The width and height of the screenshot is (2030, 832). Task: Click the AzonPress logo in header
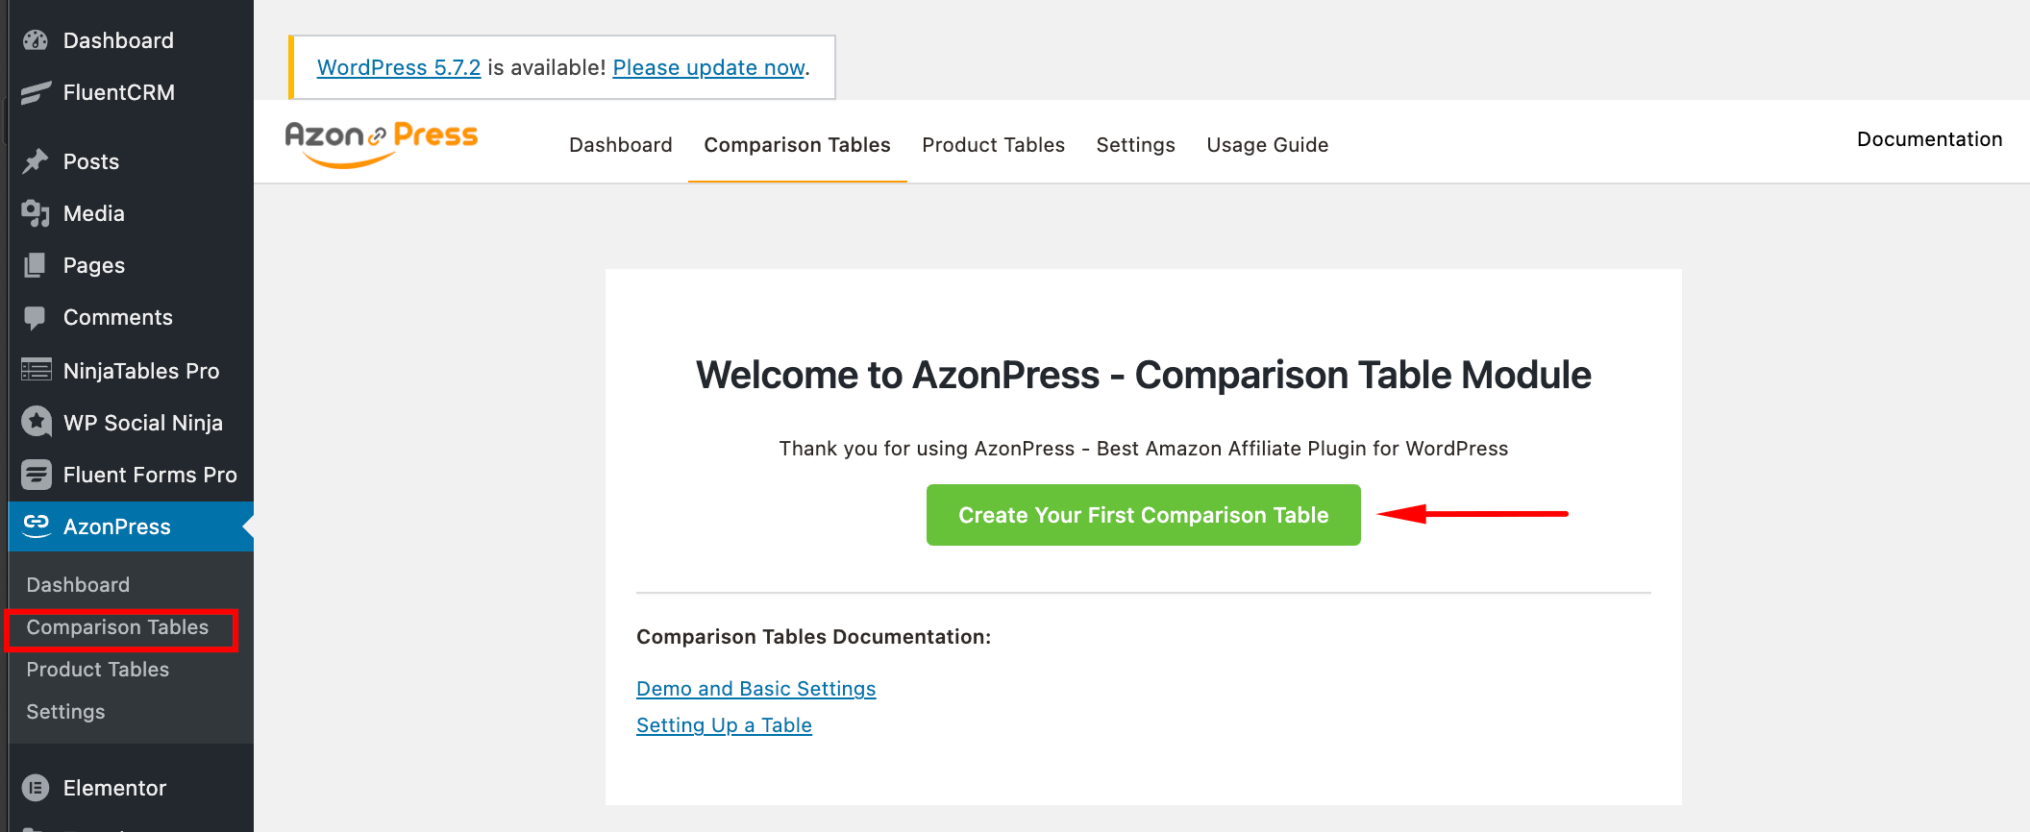pos(382,143)
